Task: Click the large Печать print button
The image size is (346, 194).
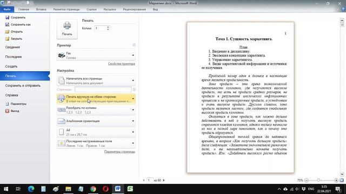Action: 67,29
